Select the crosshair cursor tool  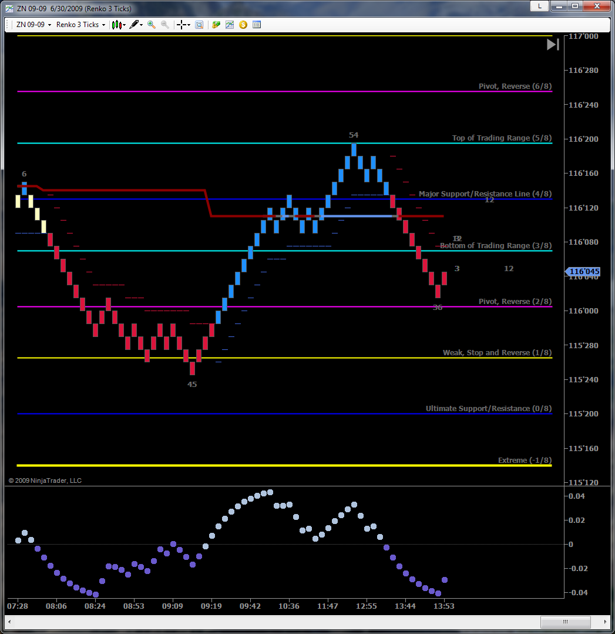pyautogui.click(x=182, y=25)
